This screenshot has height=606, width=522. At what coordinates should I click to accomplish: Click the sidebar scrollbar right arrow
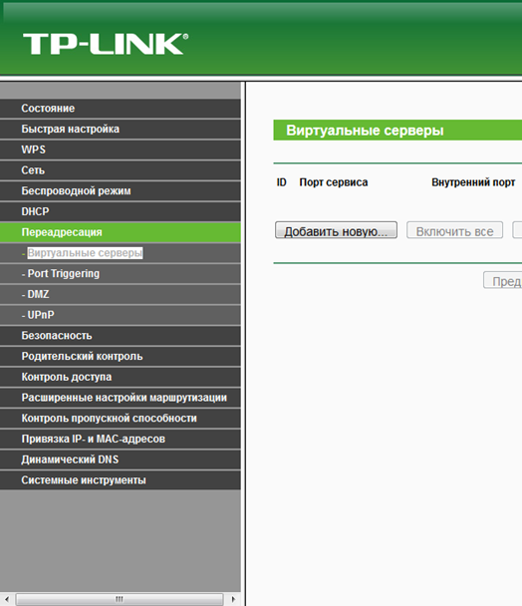click(233, 599)
